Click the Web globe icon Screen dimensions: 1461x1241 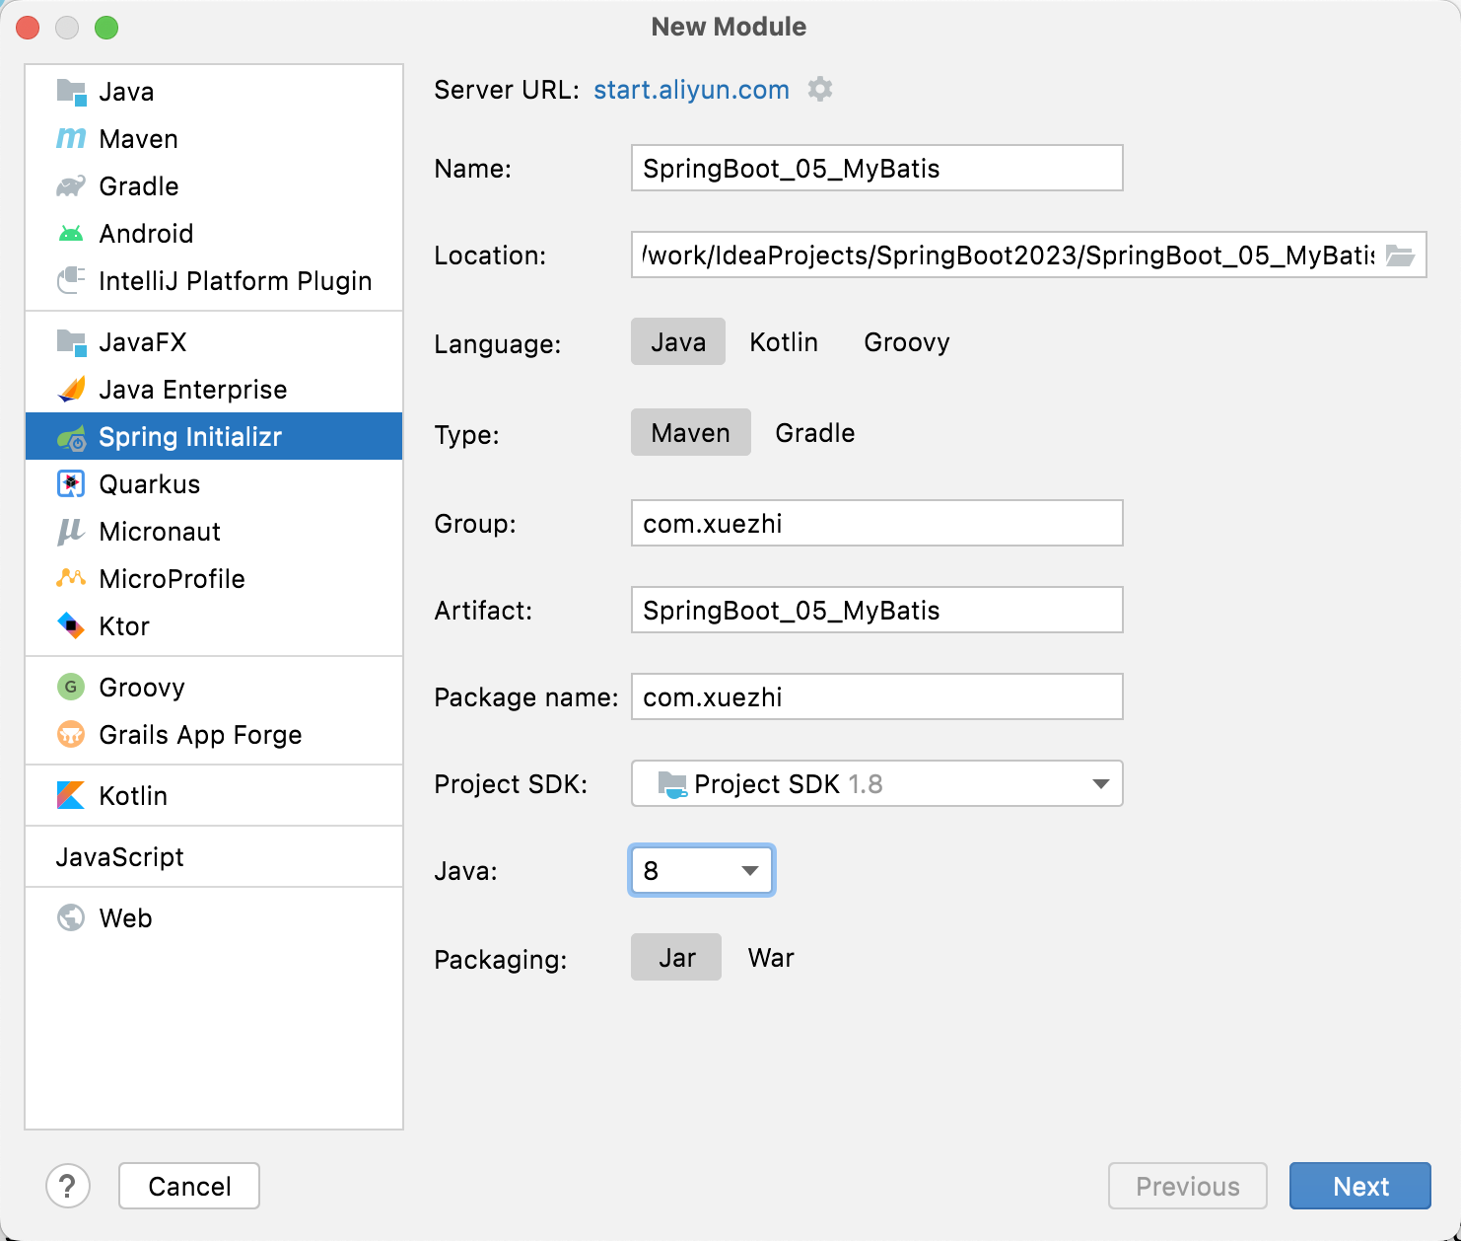(x=71, y=918)
